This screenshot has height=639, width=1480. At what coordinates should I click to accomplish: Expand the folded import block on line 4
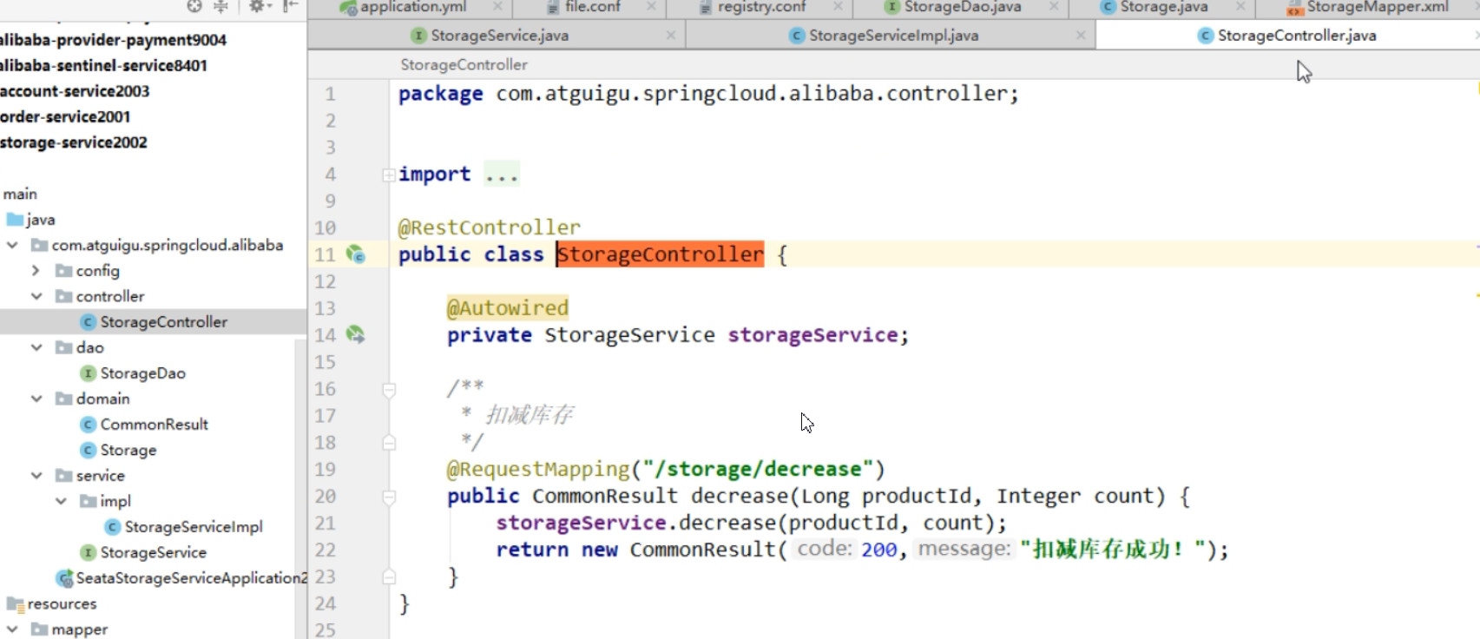tap(389, 175)
